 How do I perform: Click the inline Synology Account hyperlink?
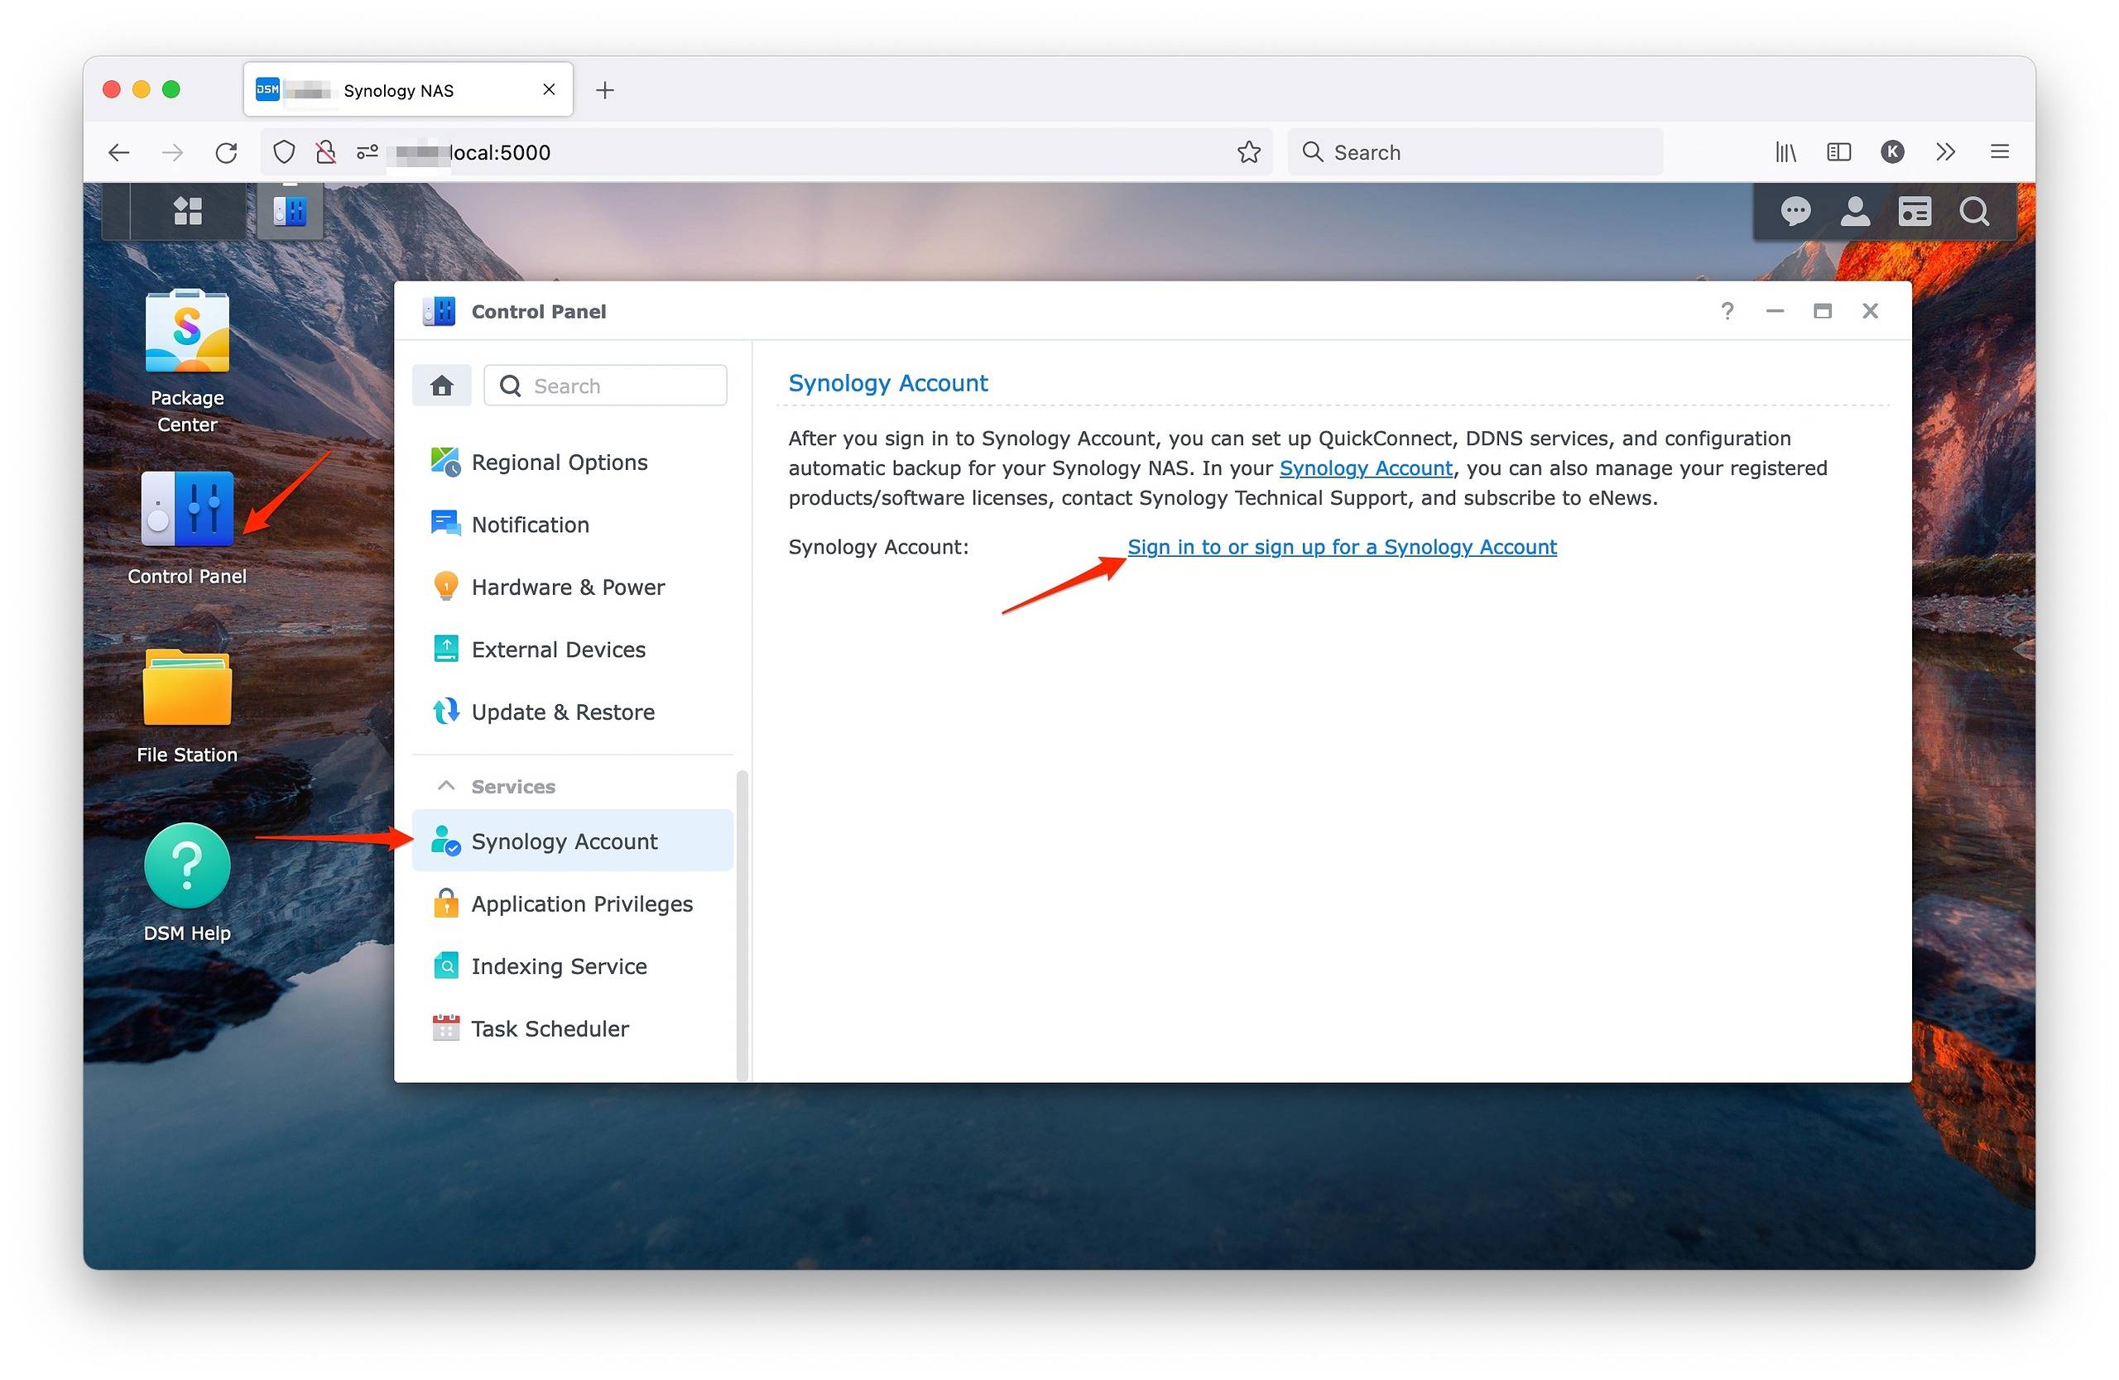1365,468
